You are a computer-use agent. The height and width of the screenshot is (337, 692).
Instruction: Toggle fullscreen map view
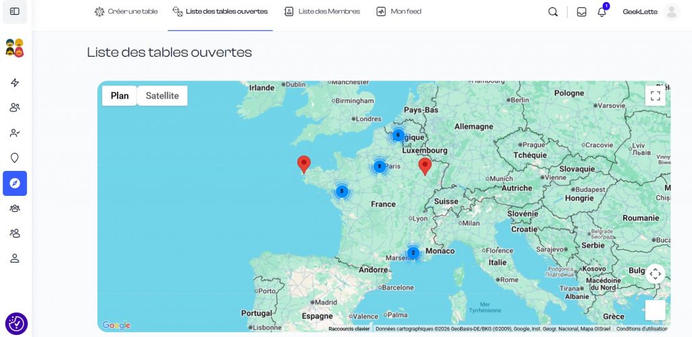coord(655,95)
